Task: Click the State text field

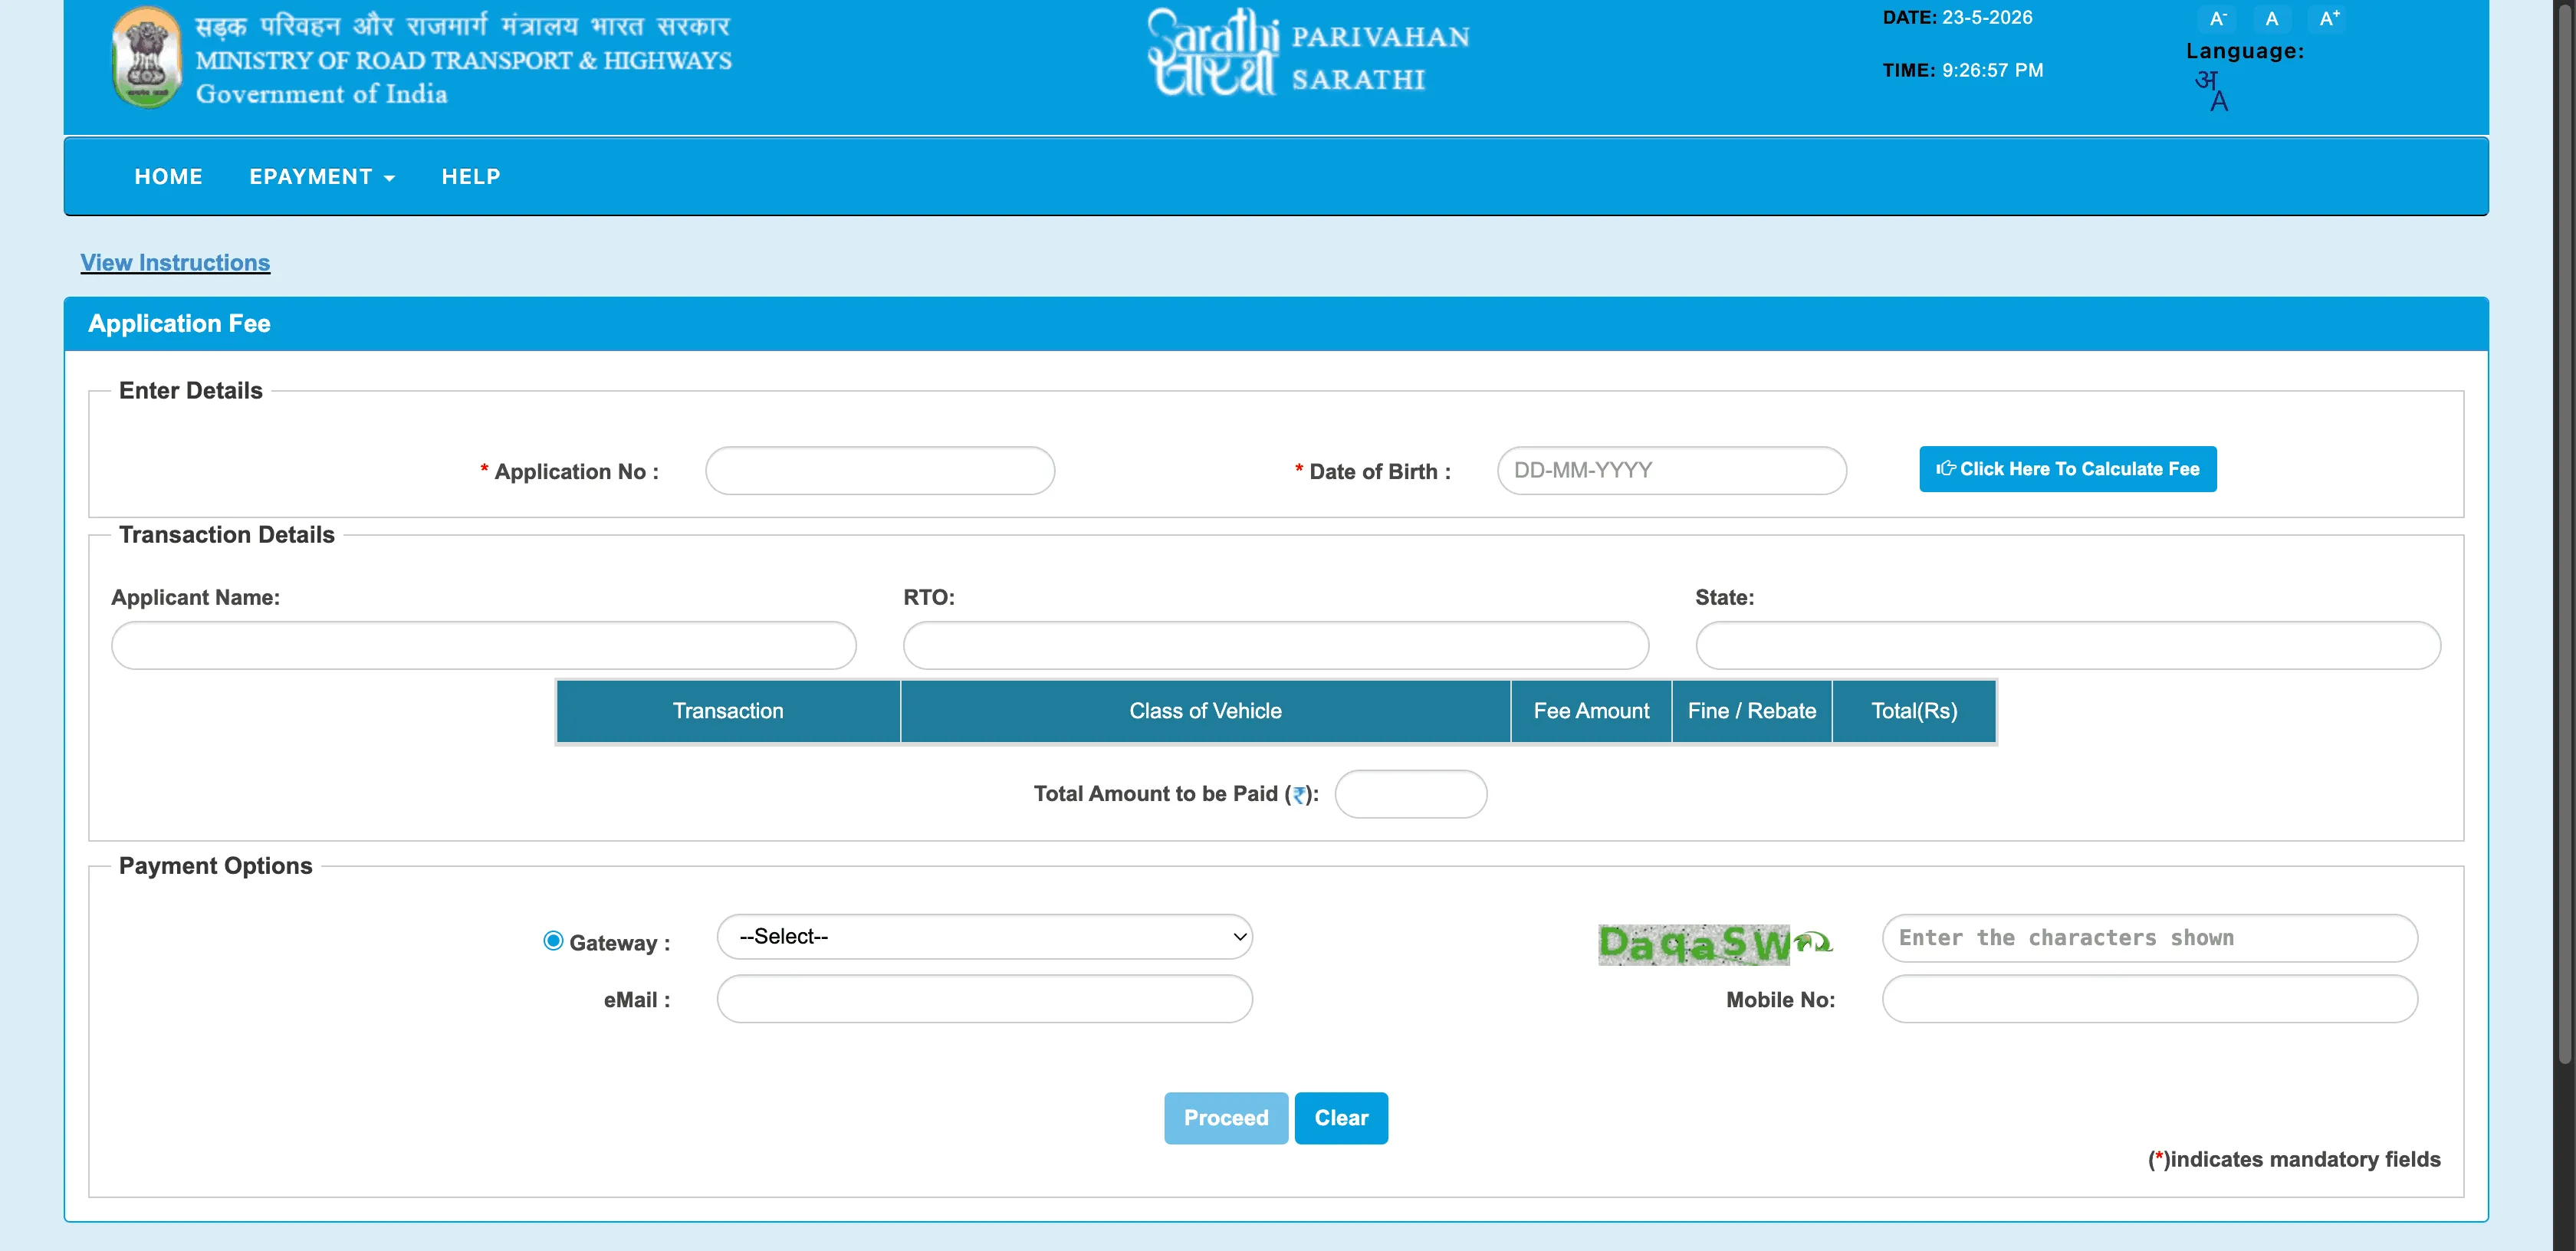Action: point(2068,646)
